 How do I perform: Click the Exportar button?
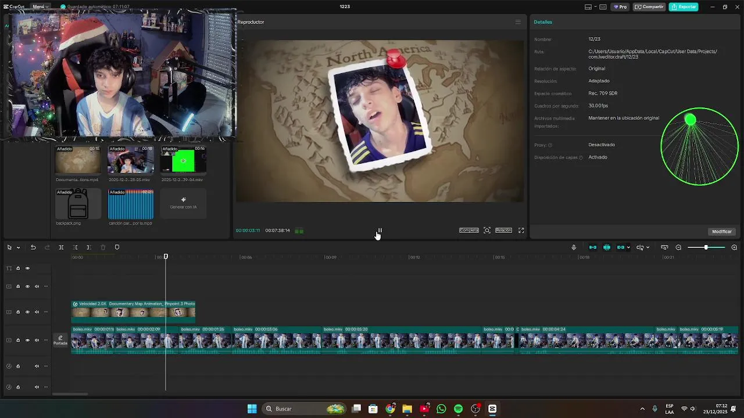684,7
